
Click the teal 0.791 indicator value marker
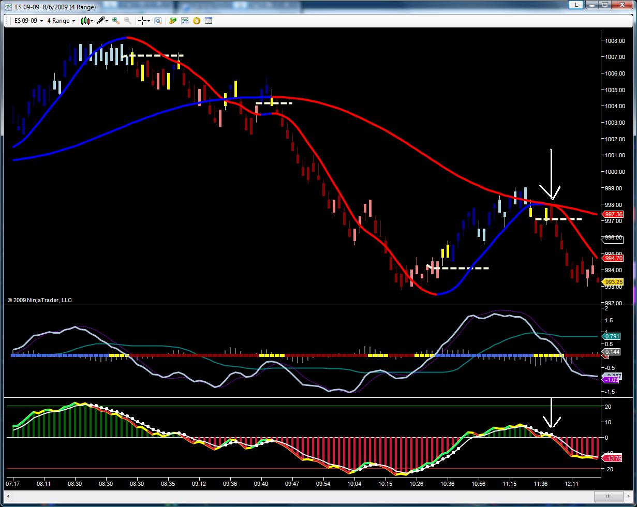point(612,336)
